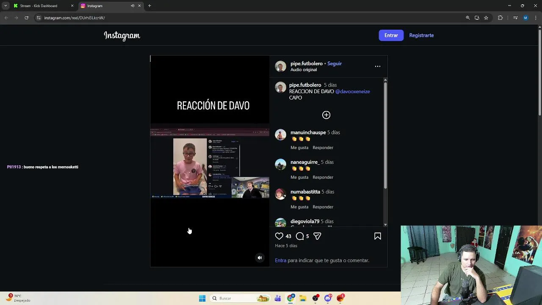This screenshot has height=305, width=542.
Task: Select the Instagram browser tab
Action: pos(111,6)
